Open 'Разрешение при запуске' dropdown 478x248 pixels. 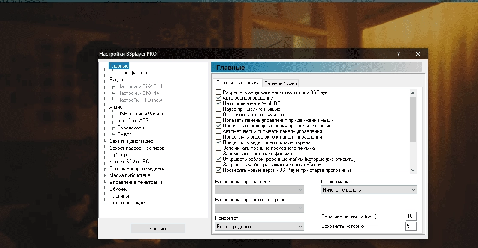(260, 190)
